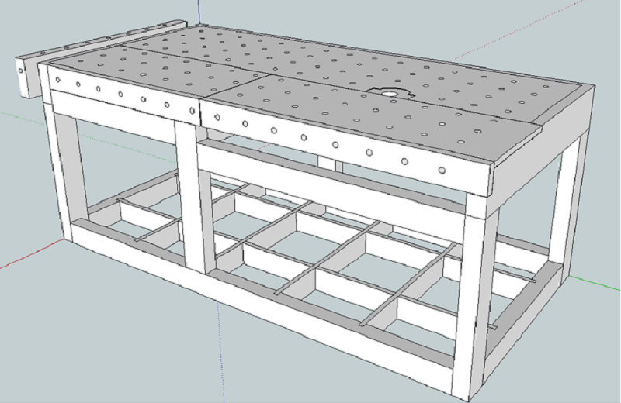Select the round router insert opening on tabletop
This screenshot has width=621, height=403.
pos(390,93)
